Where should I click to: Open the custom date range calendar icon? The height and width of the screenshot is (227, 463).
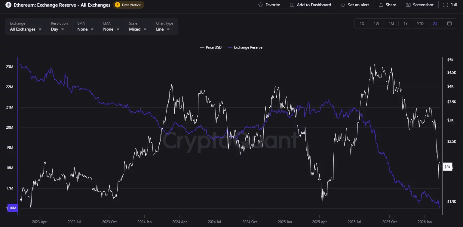449,23
